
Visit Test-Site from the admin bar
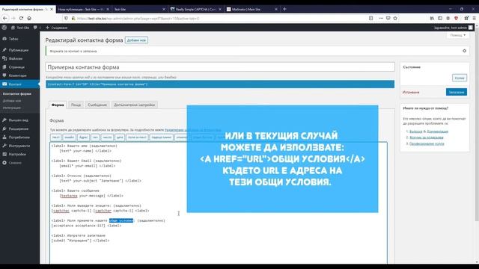[20, 28]
